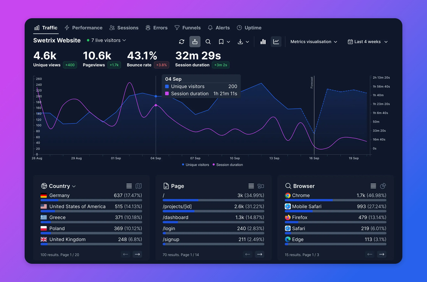The height and width of the screenshot is (282, 427).
Task: Click the Germany percentage progress bar
Action: (91, 200)
